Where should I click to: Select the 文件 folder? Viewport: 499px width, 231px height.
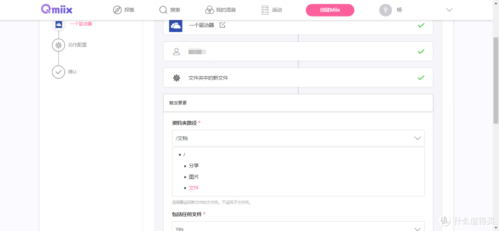[x=194, y=188]
